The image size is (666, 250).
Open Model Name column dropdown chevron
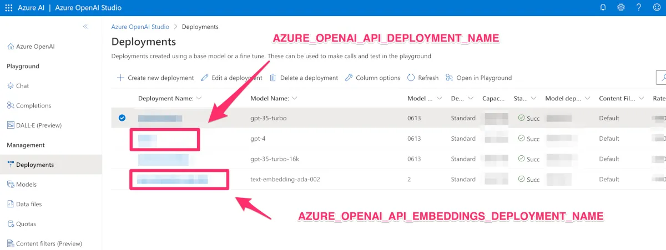[x=295, y=98]
